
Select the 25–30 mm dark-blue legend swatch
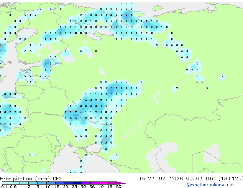[x=77, y=183]
